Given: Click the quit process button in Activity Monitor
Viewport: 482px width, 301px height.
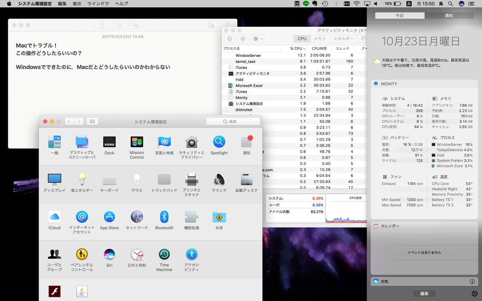Looking at the screenshot, I should [230, 39].
